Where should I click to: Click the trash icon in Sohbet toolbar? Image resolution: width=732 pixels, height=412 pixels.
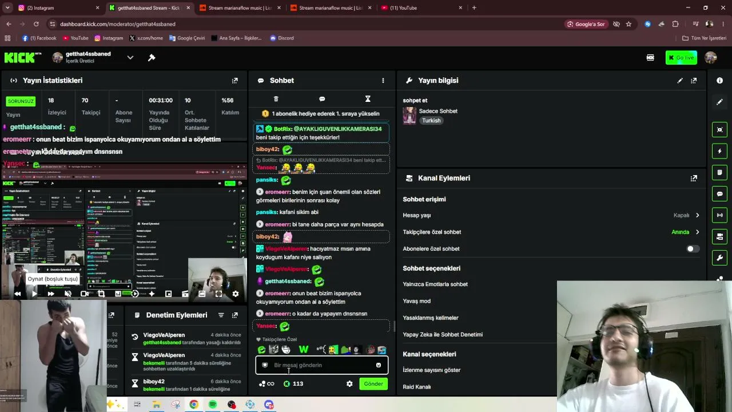point(276,99)
